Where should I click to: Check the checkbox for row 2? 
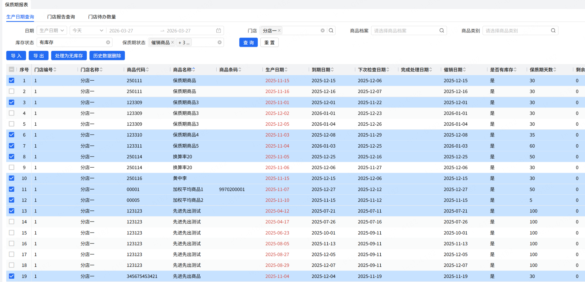click(12, 91)
